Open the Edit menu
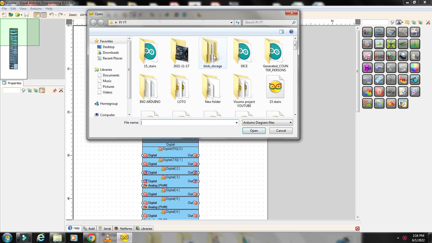 point(13,8)
